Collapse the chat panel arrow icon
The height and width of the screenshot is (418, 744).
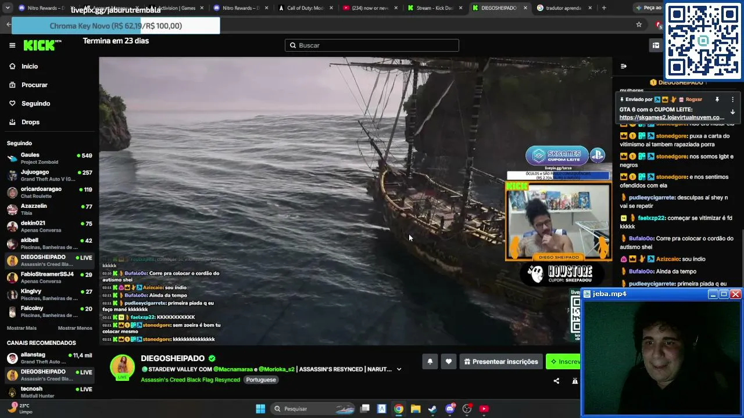point(623,66)
